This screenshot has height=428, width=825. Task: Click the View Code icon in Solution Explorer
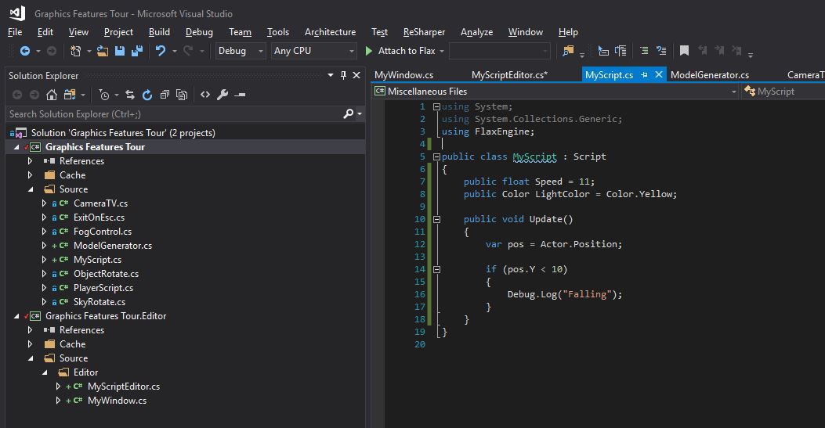[x=205, y=95]
